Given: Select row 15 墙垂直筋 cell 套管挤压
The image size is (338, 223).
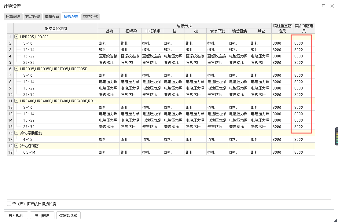Looking at the screenshot, I should (239, 127).
